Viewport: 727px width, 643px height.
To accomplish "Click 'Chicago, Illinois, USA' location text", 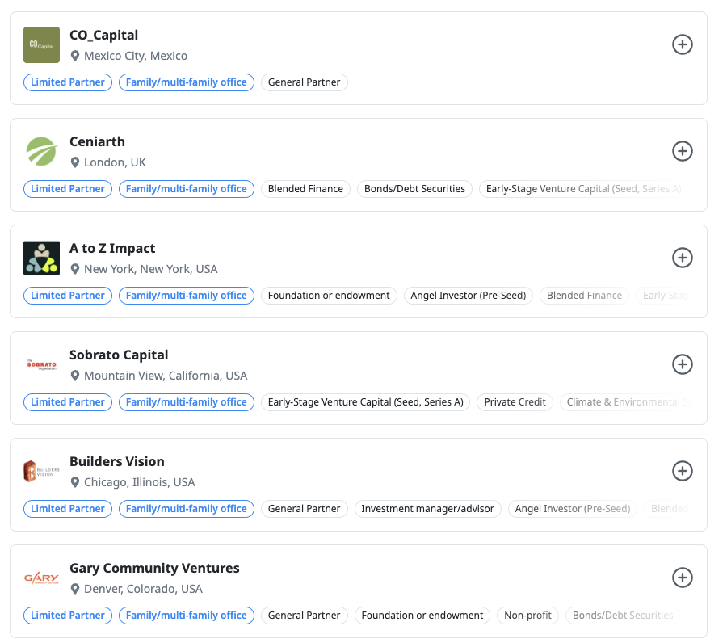I will pos(140,482).
